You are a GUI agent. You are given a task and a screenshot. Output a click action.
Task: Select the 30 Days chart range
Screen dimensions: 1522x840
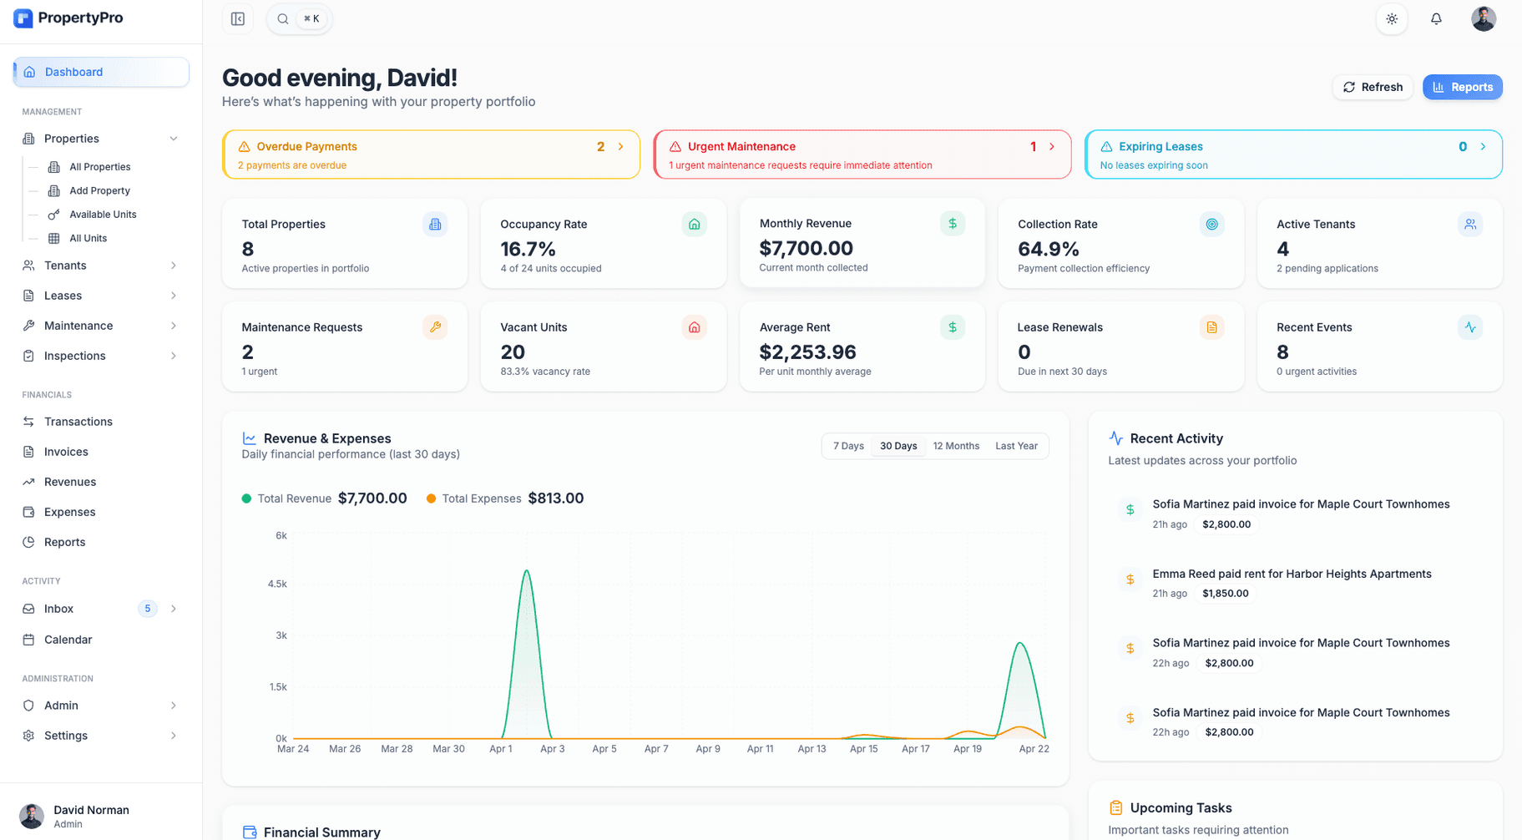pos(898,446)
